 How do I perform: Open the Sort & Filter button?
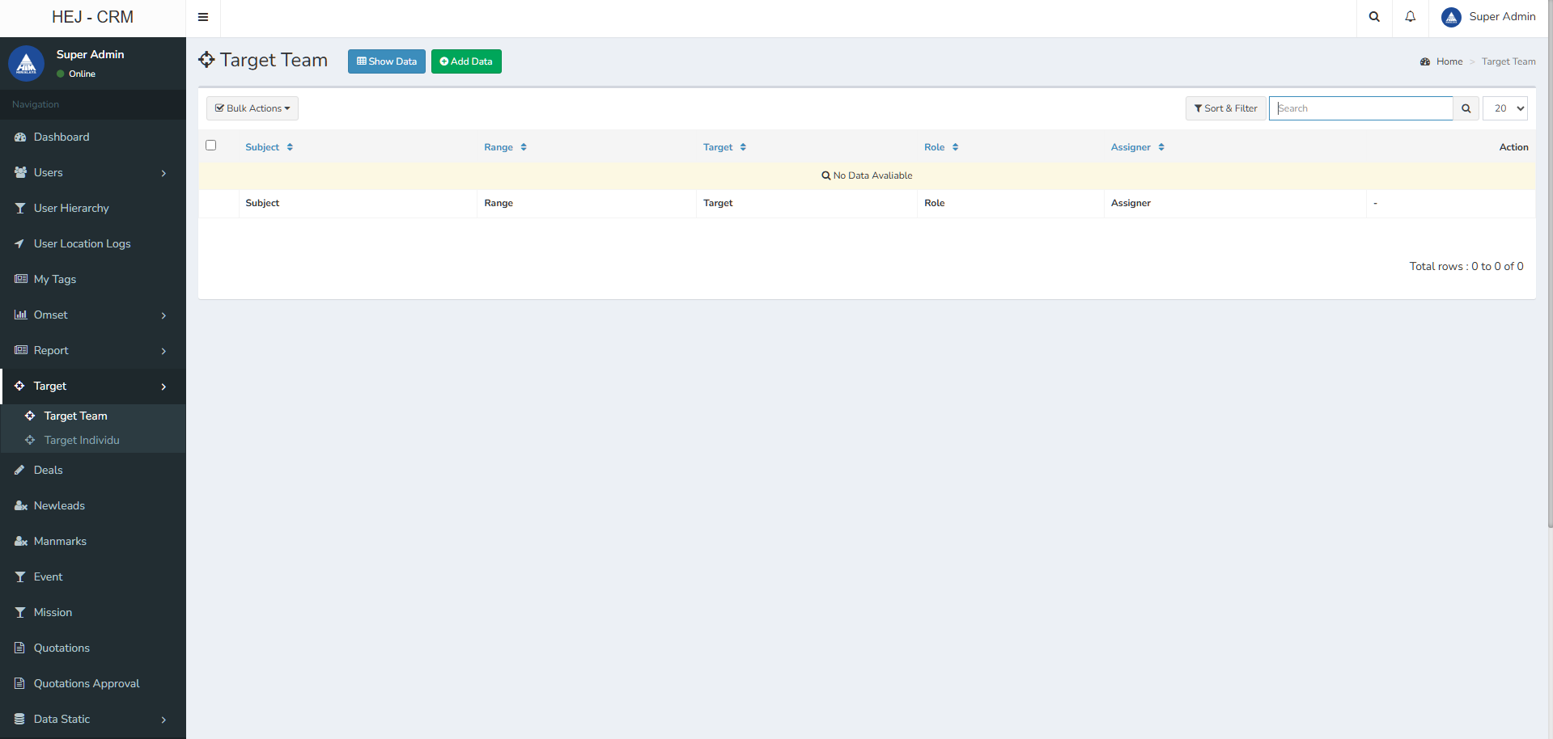pyautogui.click(x=1225, y=108)
